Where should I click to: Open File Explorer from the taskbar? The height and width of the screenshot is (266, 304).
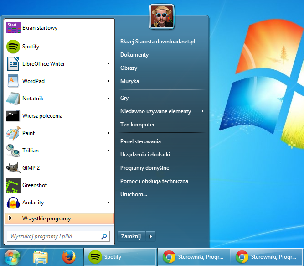[40, 257]
